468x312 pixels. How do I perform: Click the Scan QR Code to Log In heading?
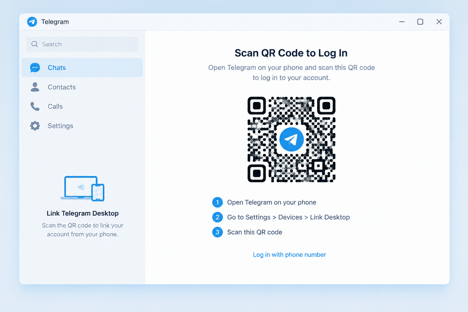pyautogui.click(x=291, y=53)
